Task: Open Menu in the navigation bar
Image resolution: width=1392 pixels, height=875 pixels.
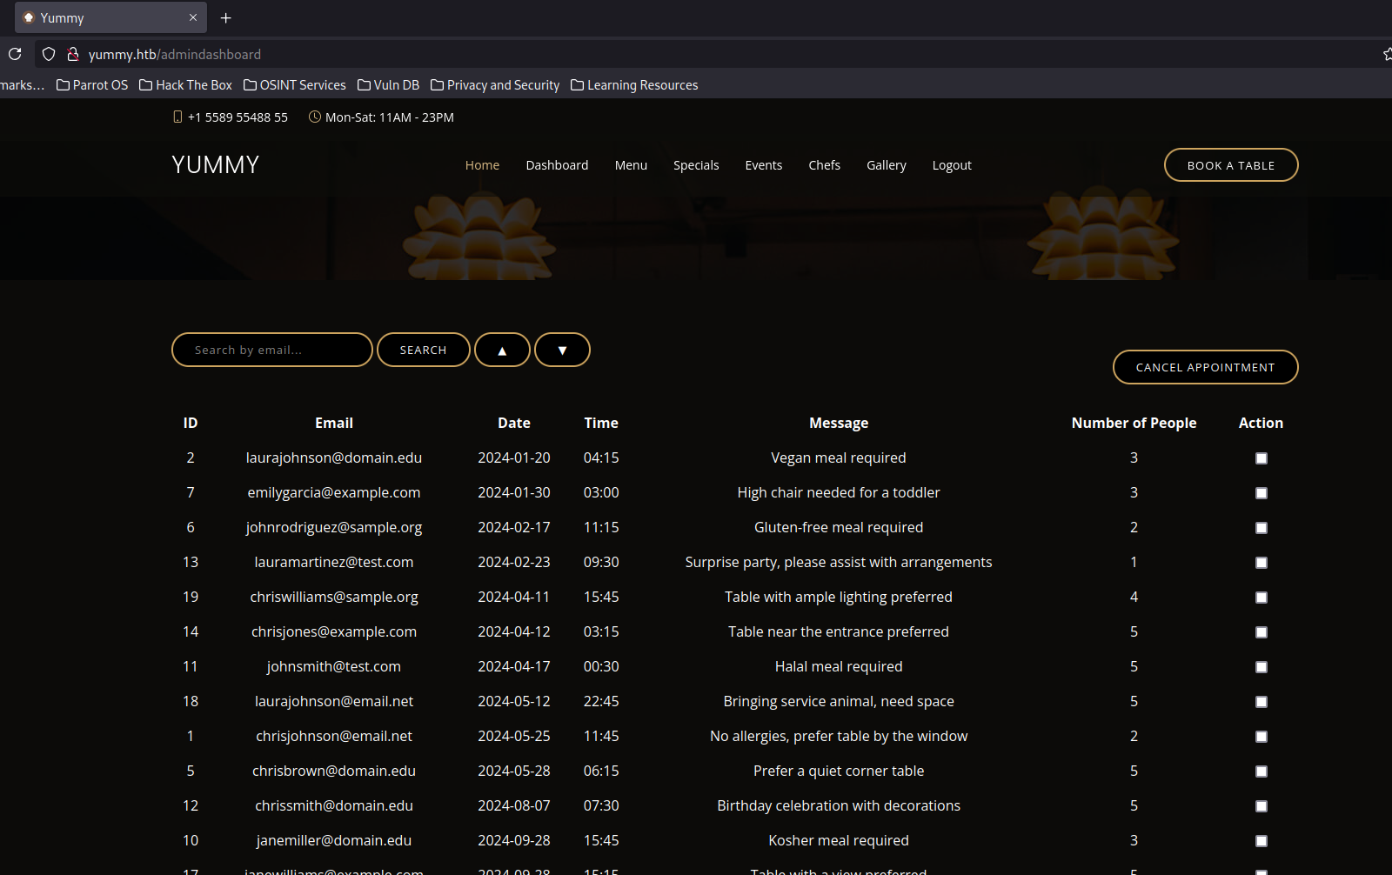Action: [x=631, y=165]
